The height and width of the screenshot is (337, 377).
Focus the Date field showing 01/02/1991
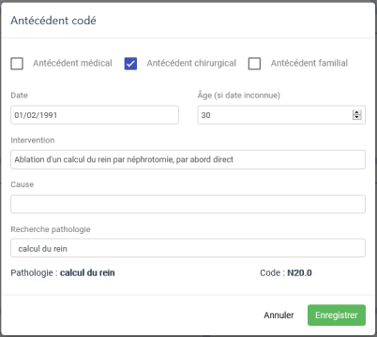point(95,115)
